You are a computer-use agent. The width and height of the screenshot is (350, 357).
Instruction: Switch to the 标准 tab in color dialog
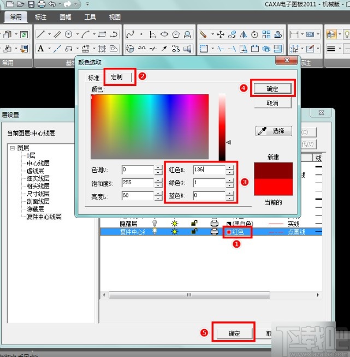click(x=94, y=78)
